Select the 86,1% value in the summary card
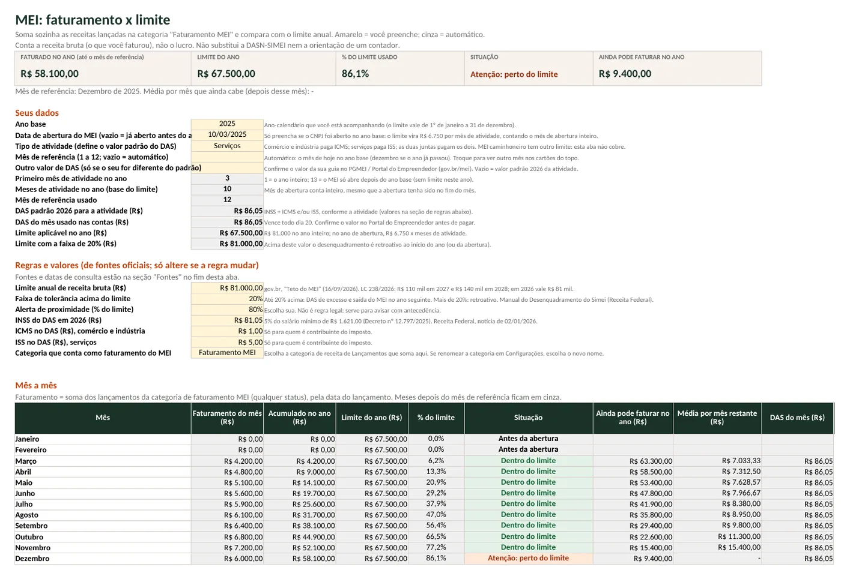 [355, 74]
